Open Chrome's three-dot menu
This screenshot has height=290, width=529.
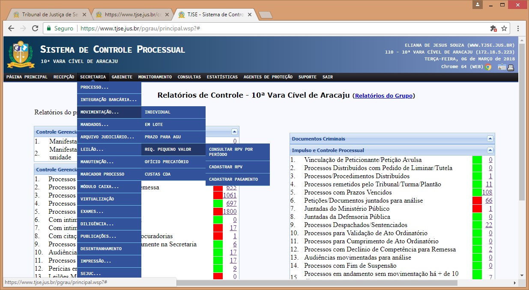coord(518,29)
